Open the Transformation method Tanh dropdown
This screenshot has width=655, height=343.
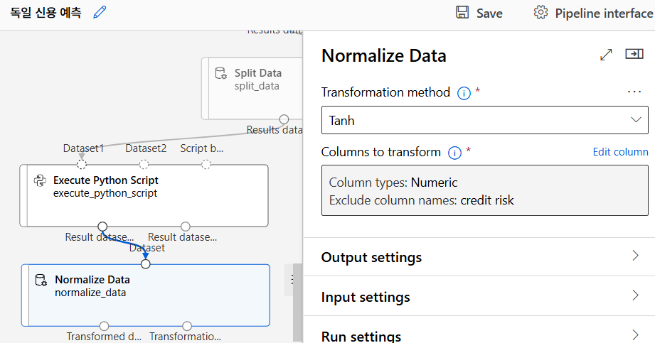pyautogui.click(x=484, y=120)
